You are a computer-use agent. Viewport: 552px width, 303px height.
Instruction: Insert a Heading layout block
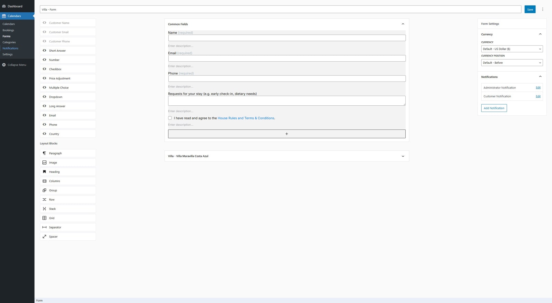(x=68, y=172)
